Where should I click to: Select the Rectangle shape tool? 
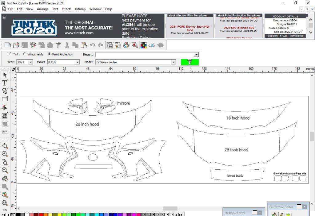tap(5, 99)
